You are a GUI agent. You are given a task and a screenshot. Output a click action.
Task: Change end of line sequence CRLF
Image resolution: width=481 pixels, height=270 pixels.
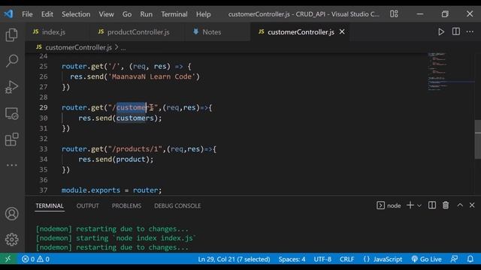[x=346, y=259]
